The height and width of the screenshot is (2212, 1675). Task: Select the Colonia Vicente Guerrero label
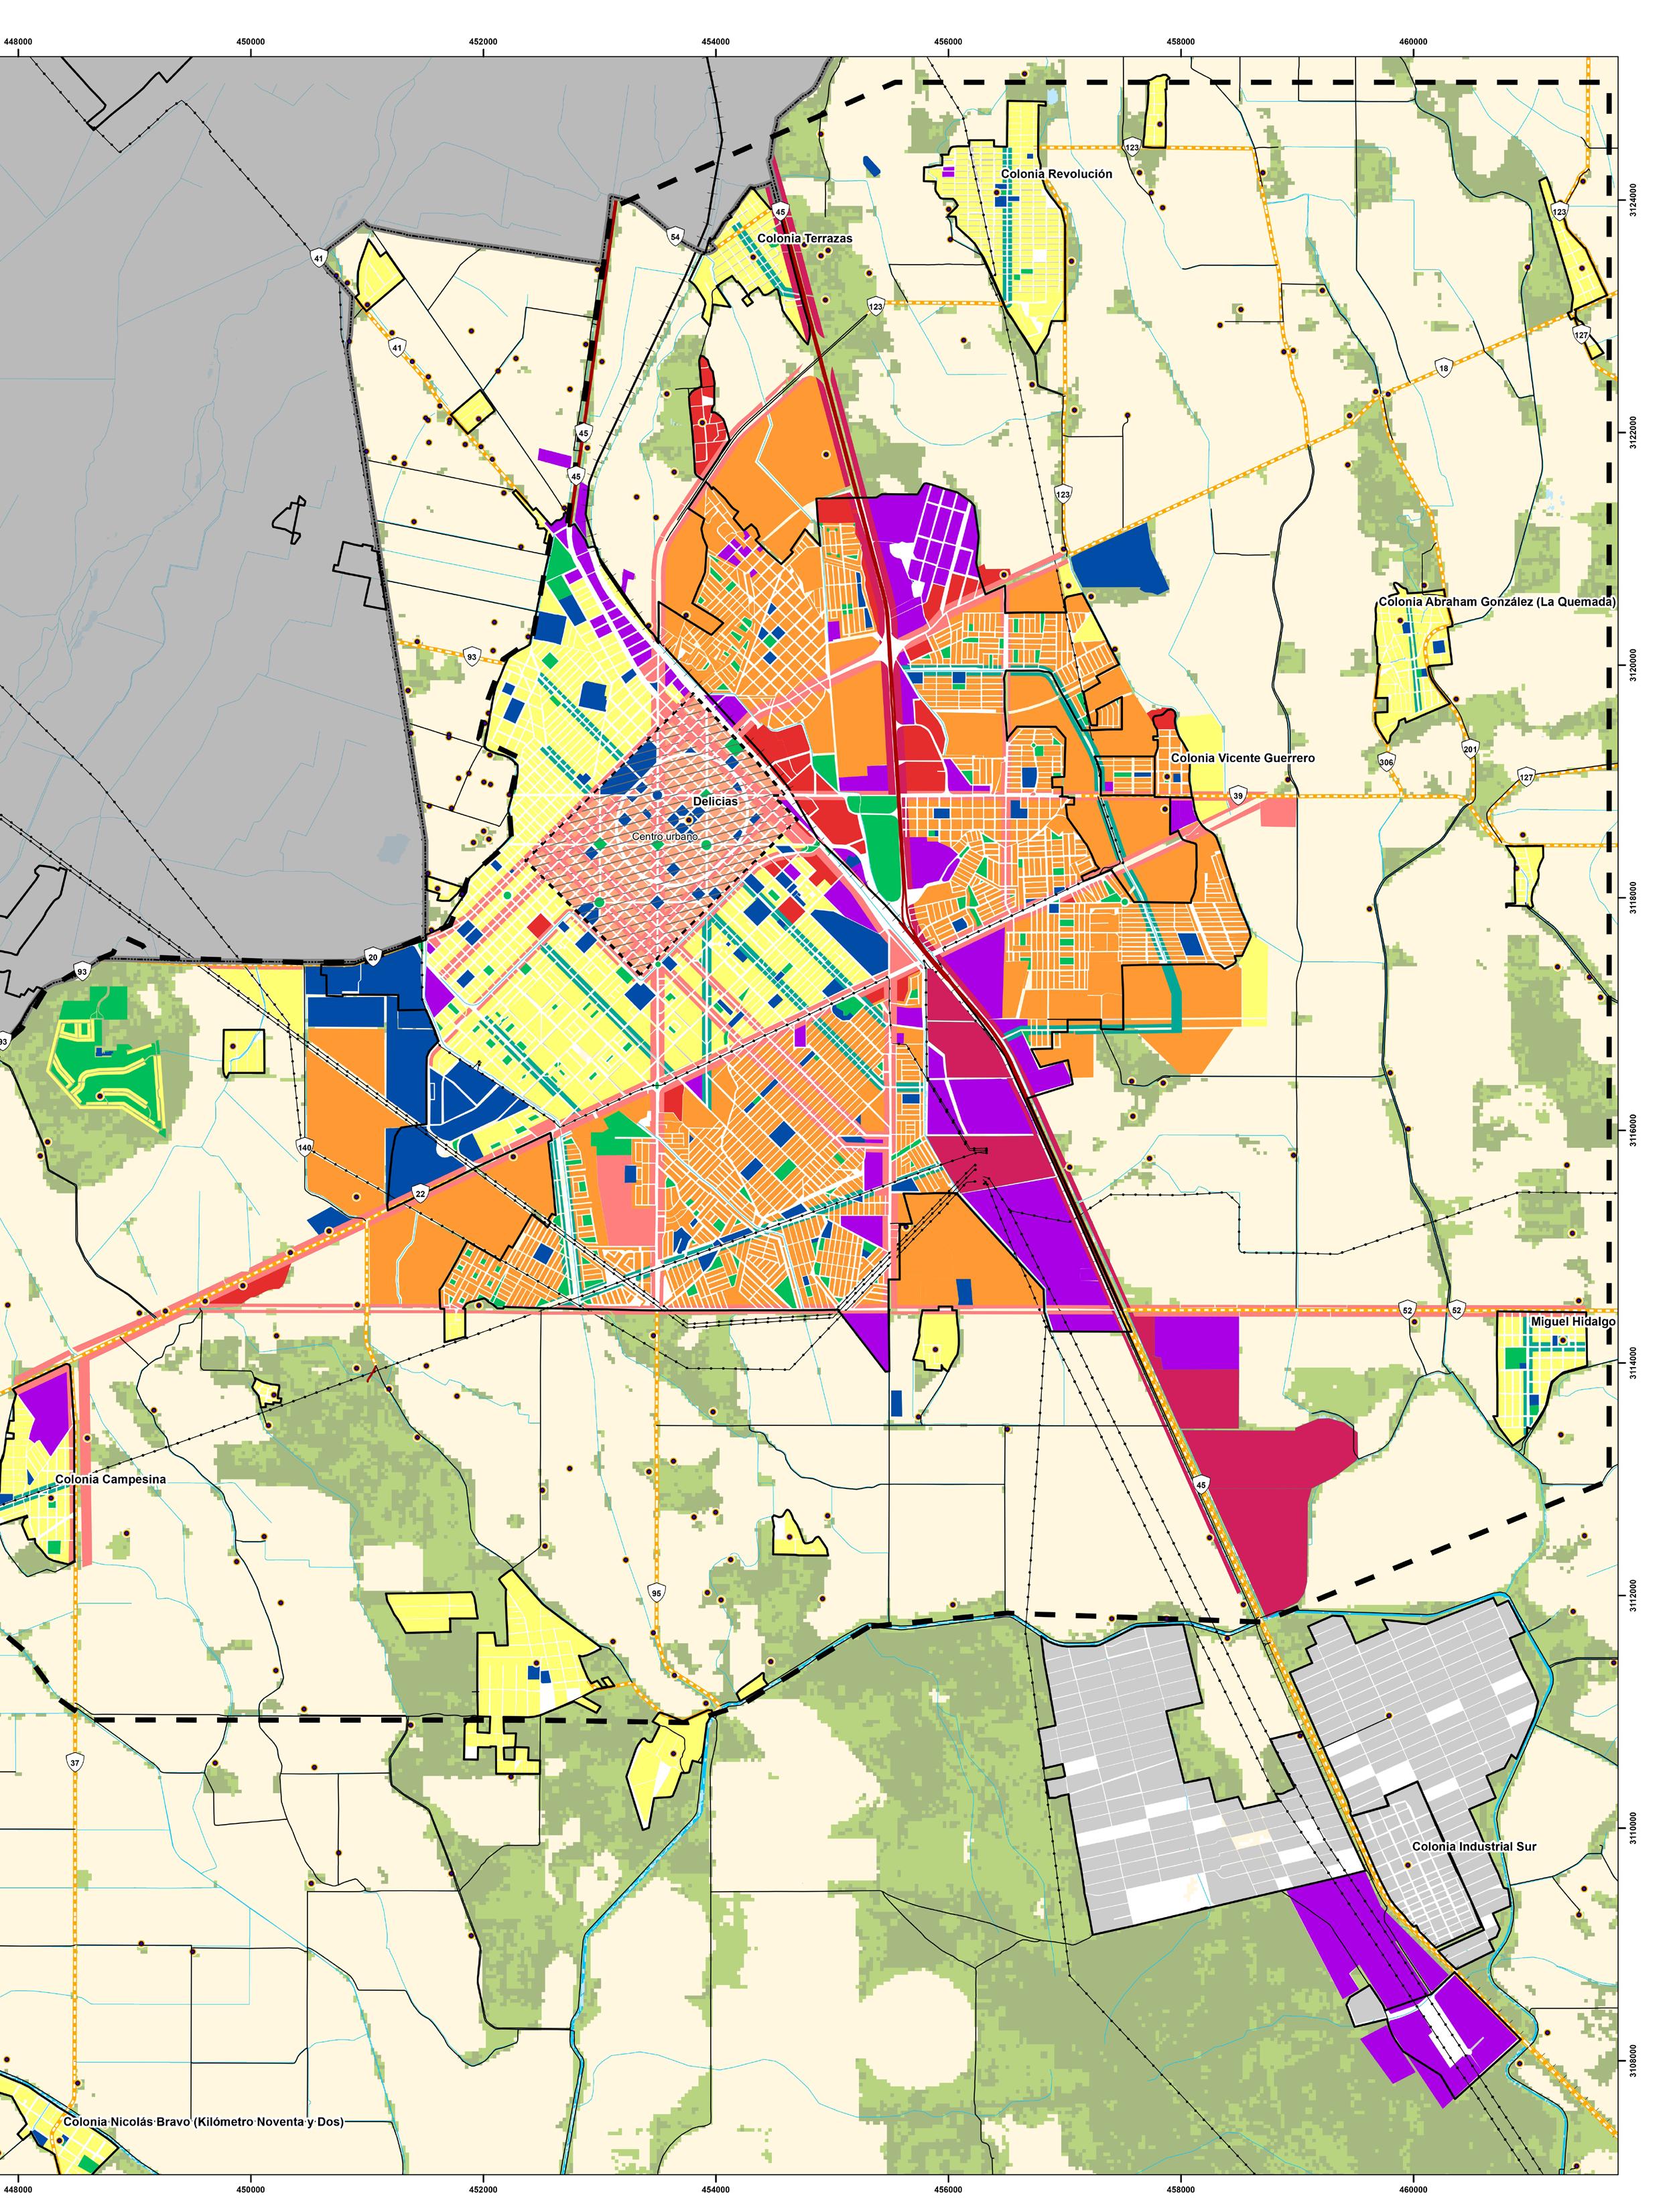(1242, 758)
